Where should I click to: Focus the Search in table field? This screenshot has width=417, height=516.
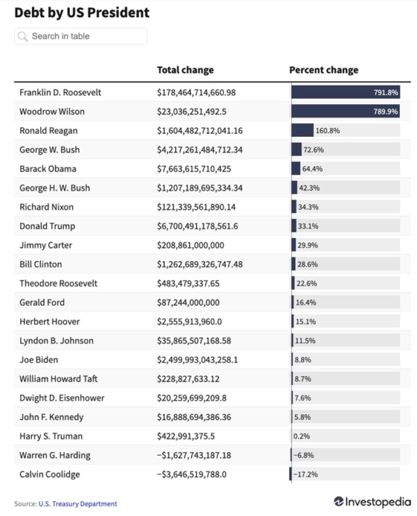[x=80, y=36]
